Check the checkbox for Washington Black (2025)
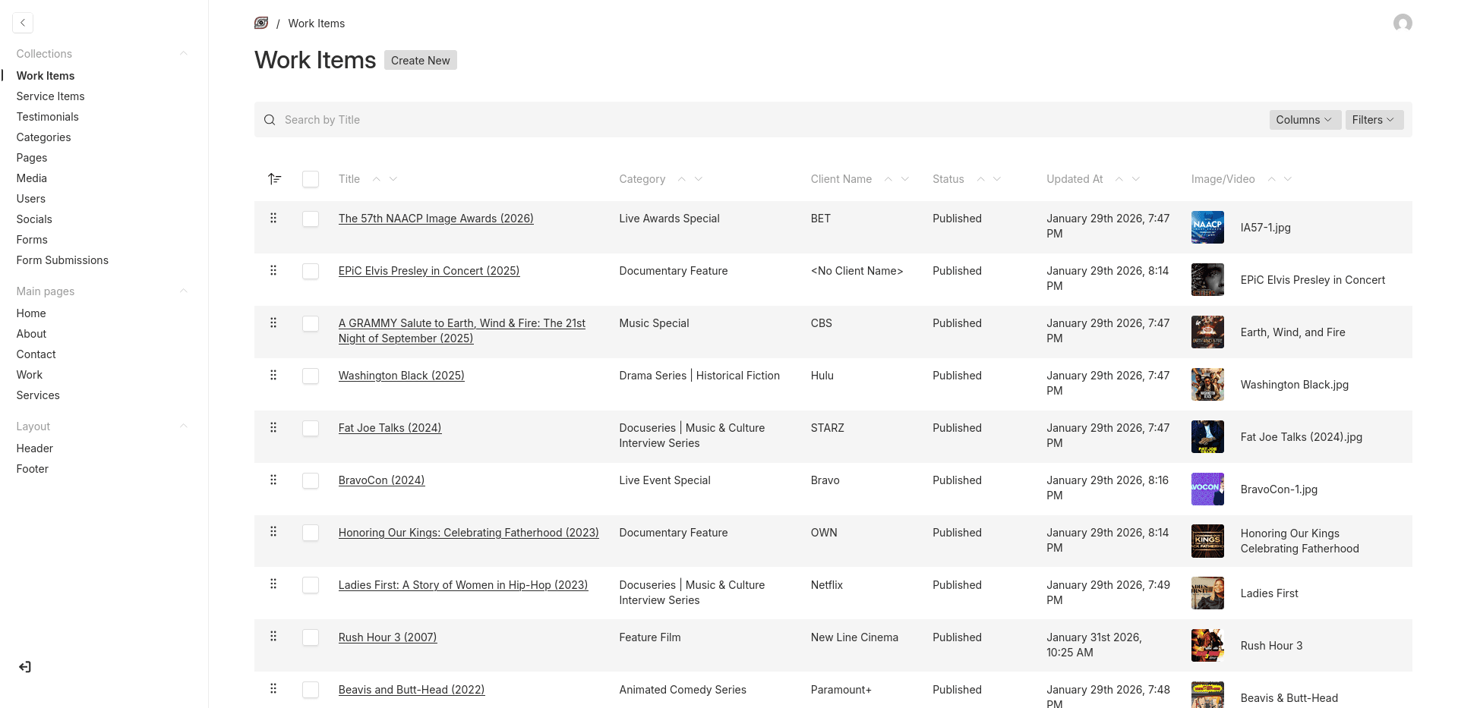 (311, 376)
